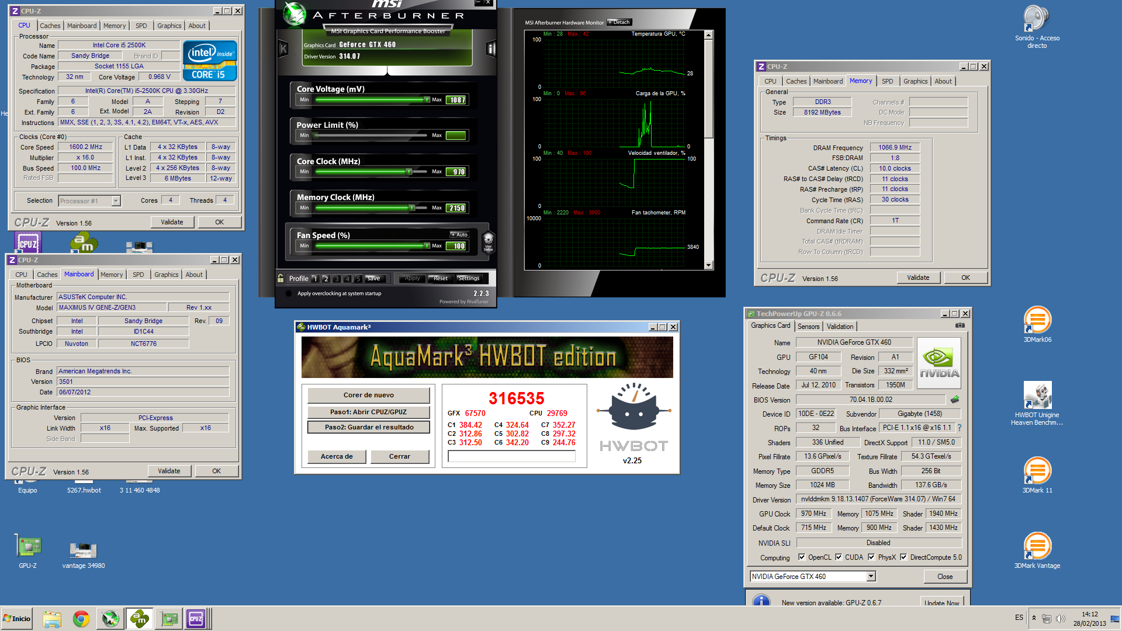The width and height of the screenshot is (1122, 631).
Task: Click the Fan Speed (%) slider
Action: 371,246
